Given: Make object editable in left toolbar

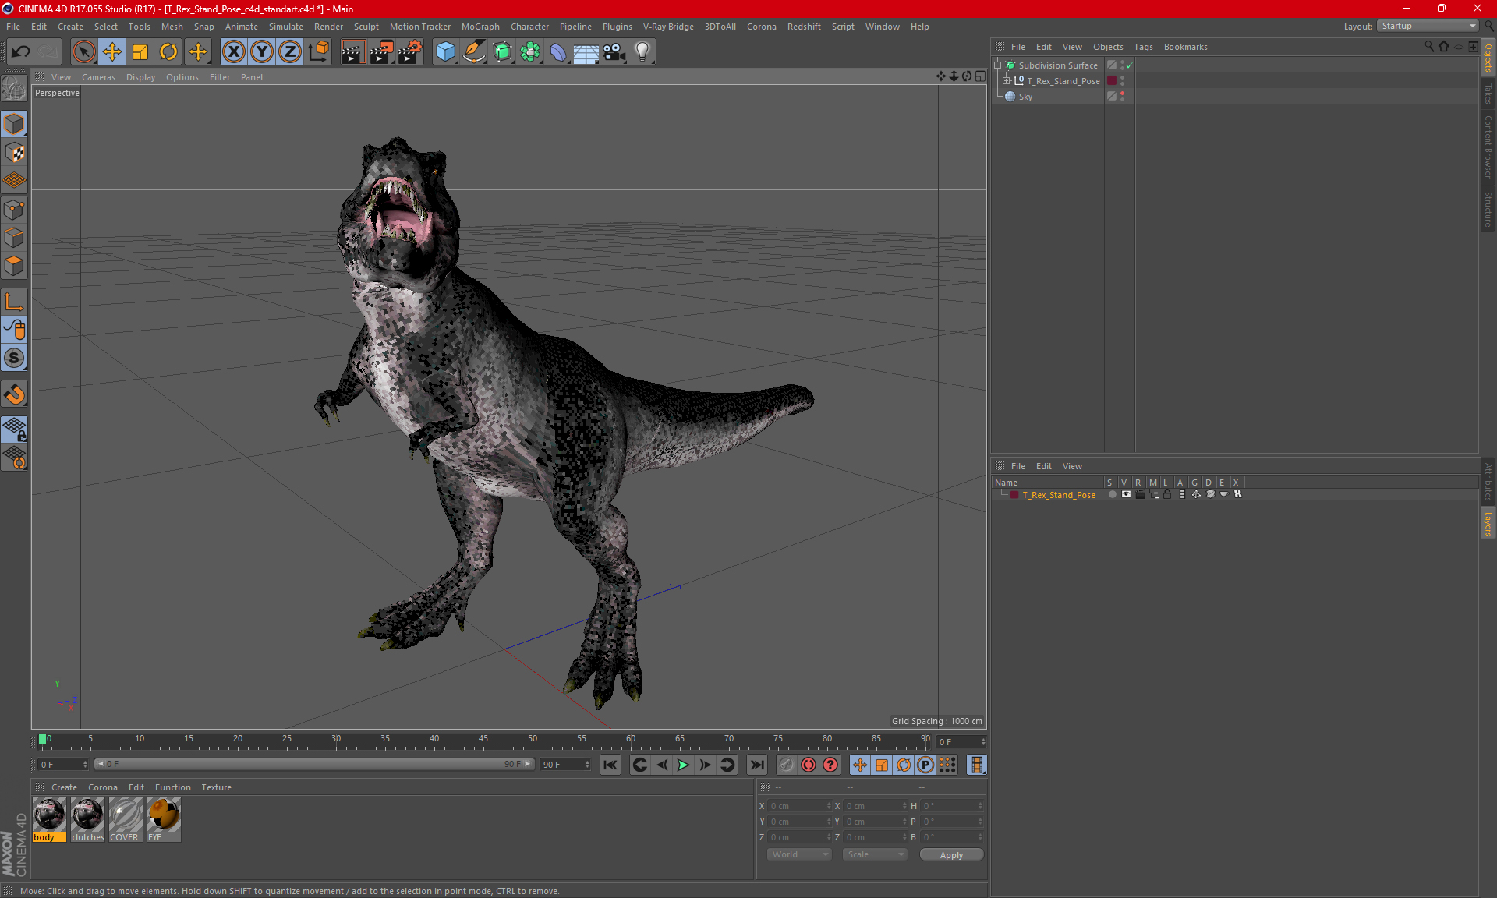Looking at the screenshot, I should tap(14, 89).
